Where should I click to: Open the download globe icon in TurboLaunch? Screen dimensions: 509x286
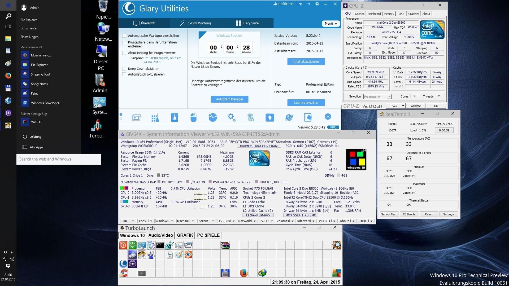coord(262,273)
